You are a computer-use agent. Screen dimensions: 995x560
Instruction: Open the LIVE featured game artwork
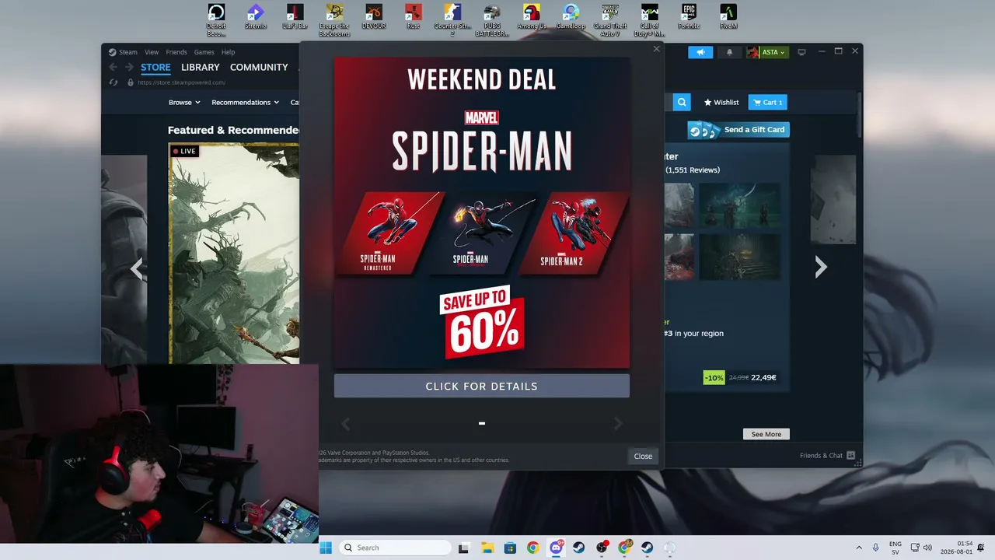234,254
